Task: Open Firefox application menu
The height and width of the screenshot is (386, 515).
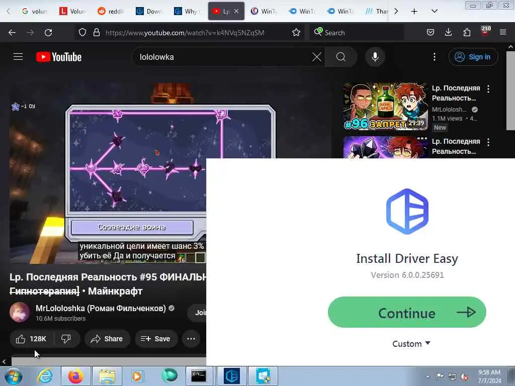Action: pyautogui.click(x=503, y=33)
